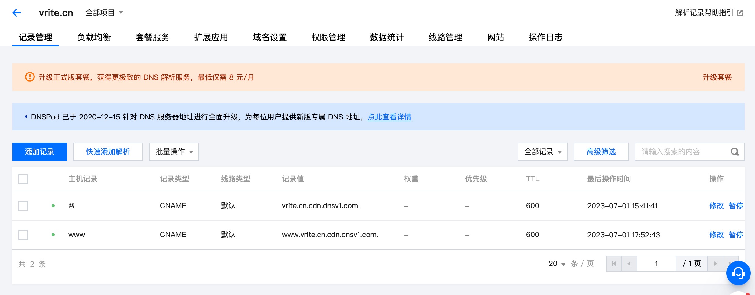
Task: Jump to the first page with pagination icon
Action: pos(614,263)
